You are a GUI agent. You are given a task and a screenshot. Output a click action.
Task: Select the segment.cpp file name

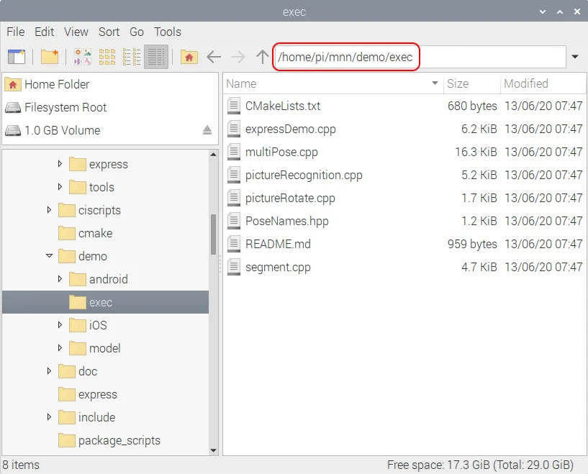pos(278,268)
